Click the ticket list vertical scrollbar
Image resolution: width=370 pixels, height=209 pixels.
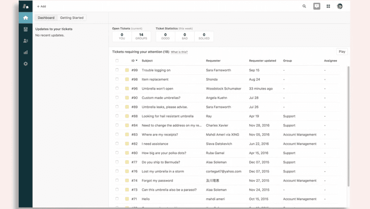pyautogui.click(x=349, y=126)
